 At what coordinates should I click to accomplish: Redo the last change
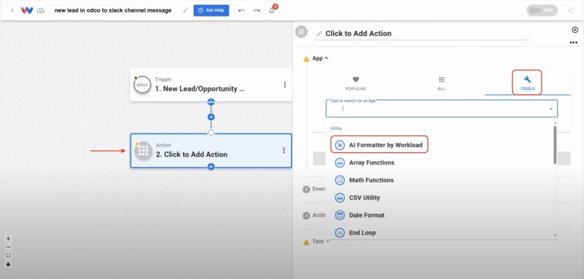[x=257, y=10]
